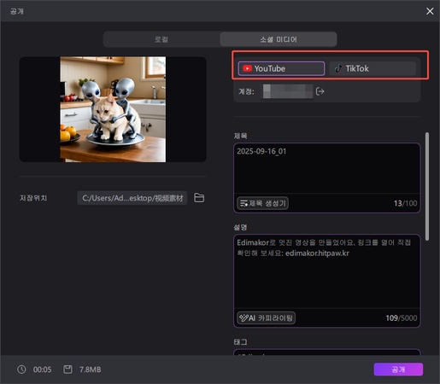Click the clock duration icon

[21, 369]
